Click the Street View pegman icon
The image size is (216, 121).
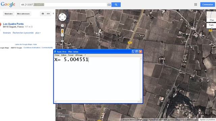coord(62,31)
